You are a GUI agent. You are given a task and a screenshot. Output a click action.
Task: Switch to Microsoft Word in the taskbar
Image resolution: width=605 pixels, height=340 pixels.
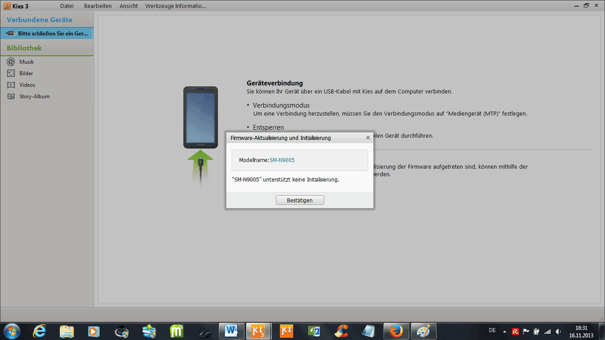coord(232,331)
